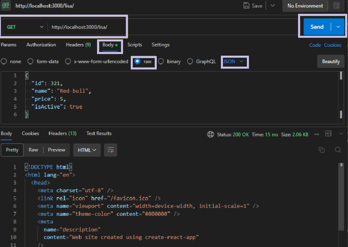Image resolution: width=348 pixels, height=247 pixels.
Task: Open the GET method dropdown
Action: (x=24, y=27)
